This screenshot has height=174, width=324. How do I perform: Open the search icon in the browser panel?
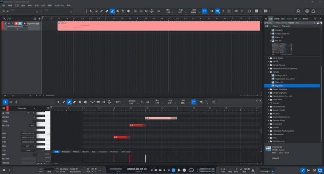click(x=315, y=19)
